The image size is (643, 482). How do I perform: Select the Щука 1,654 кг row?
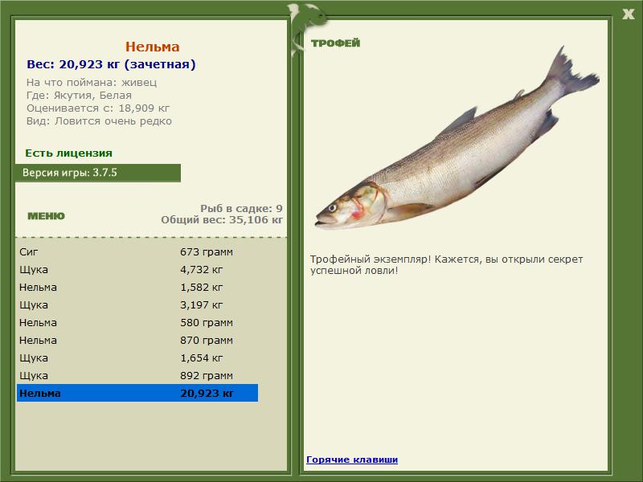[x=137, y=357]
